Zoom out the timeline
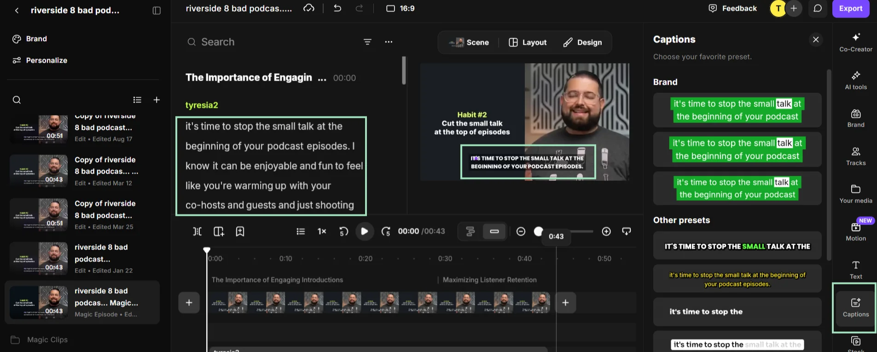This screenshot has height=352, width=877. pos(521,231)
